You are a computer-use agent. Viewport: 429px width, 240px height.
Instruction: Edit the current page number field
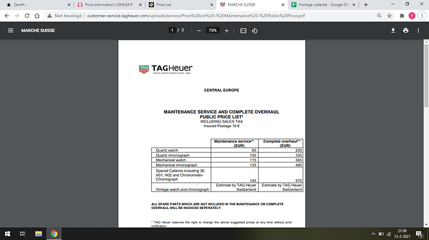point(172,30)
